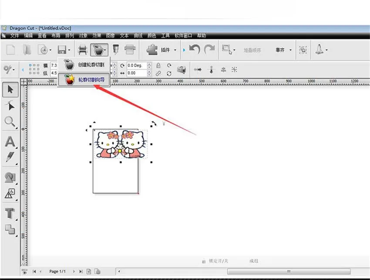Toggle the padlock lock icon
Viewport: 370px width, 280px height.
tap(158, 65)
